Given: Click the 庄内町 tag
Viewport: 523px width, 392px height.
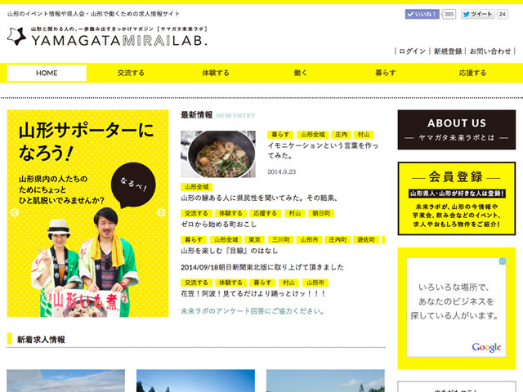Looking at the screenshot, I should [337, 239].
